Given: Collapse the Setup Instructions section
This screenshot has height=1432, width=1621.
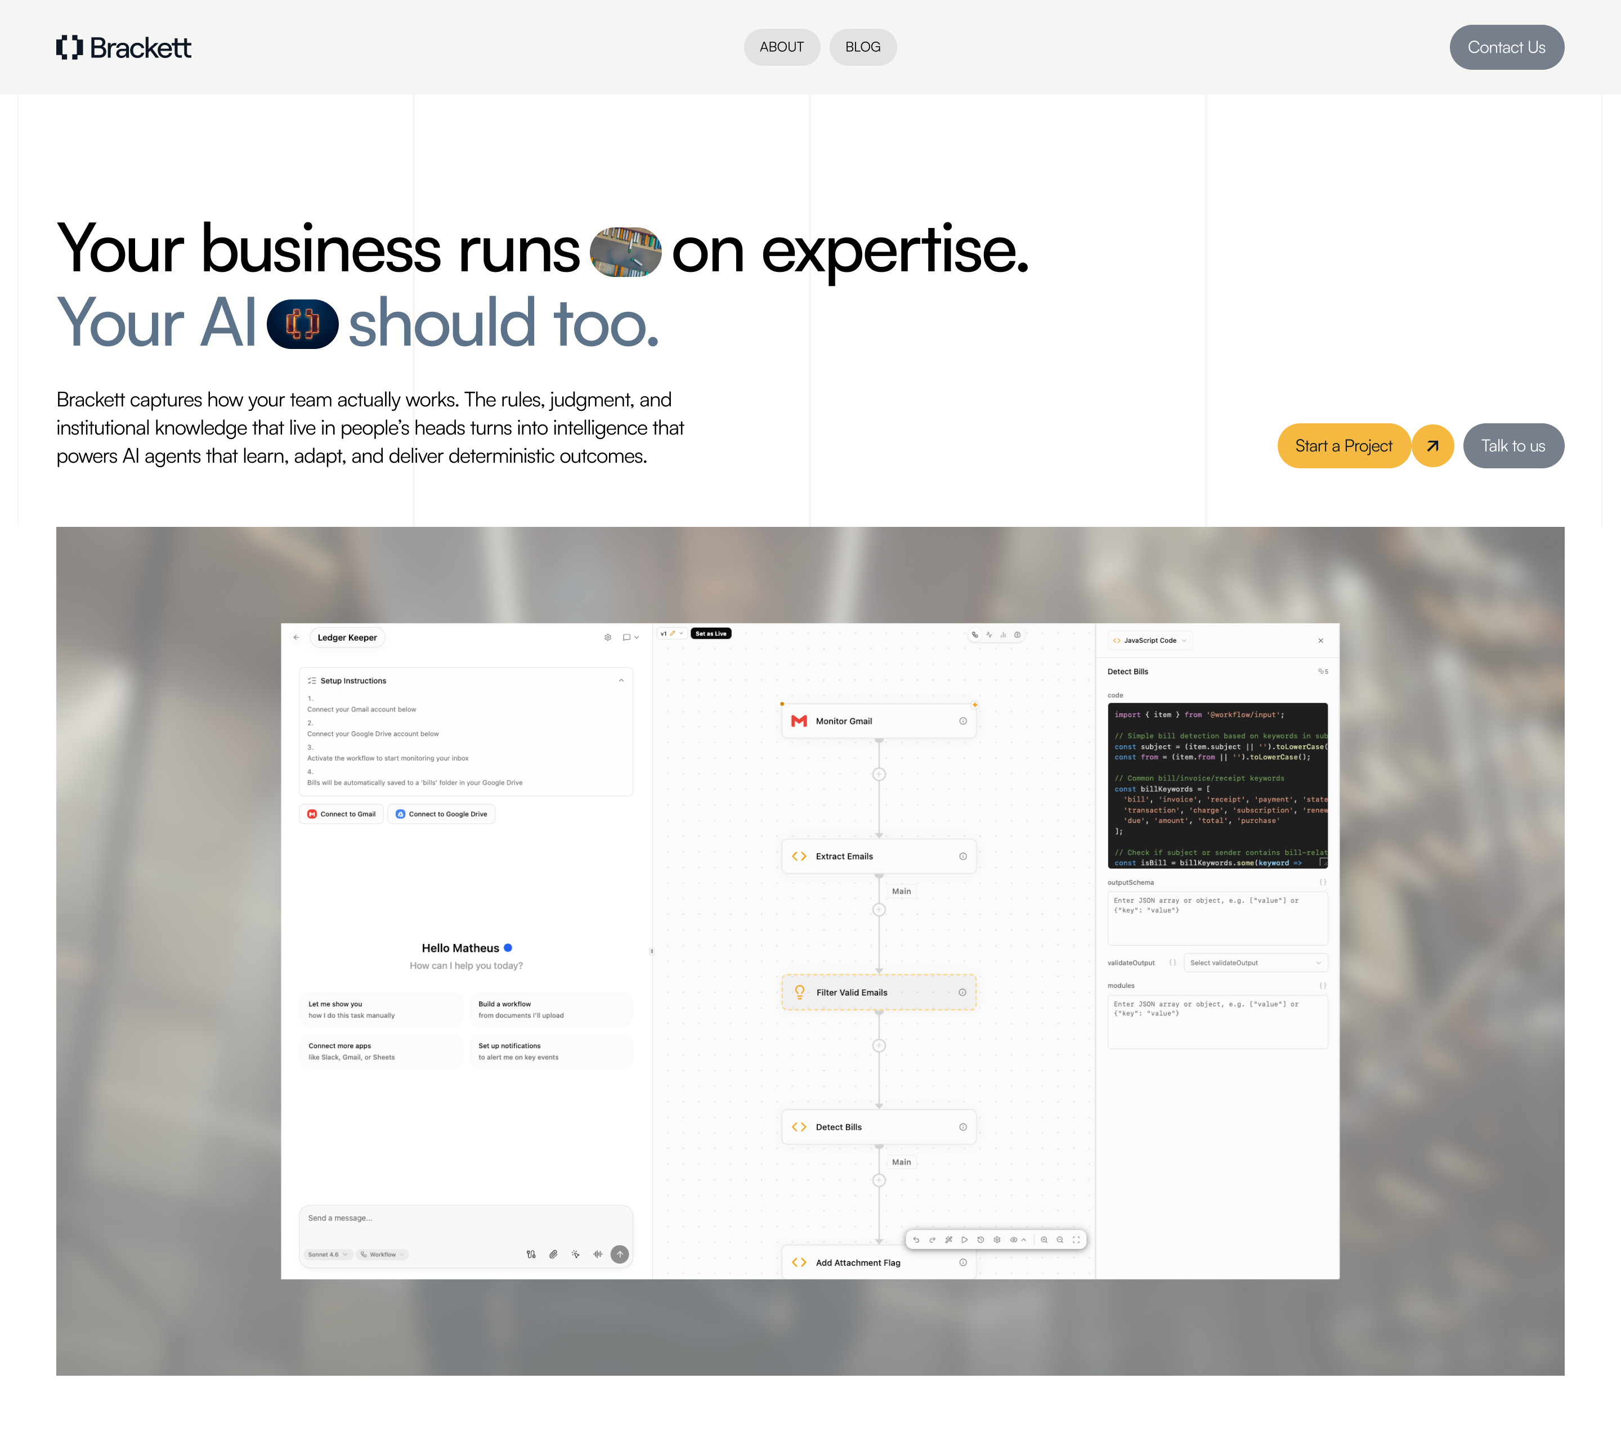Looking at the screenshot, I should tap(621, 681).
